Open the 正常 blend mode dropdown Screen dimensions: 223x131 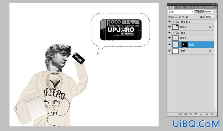(x=181, y=12)
